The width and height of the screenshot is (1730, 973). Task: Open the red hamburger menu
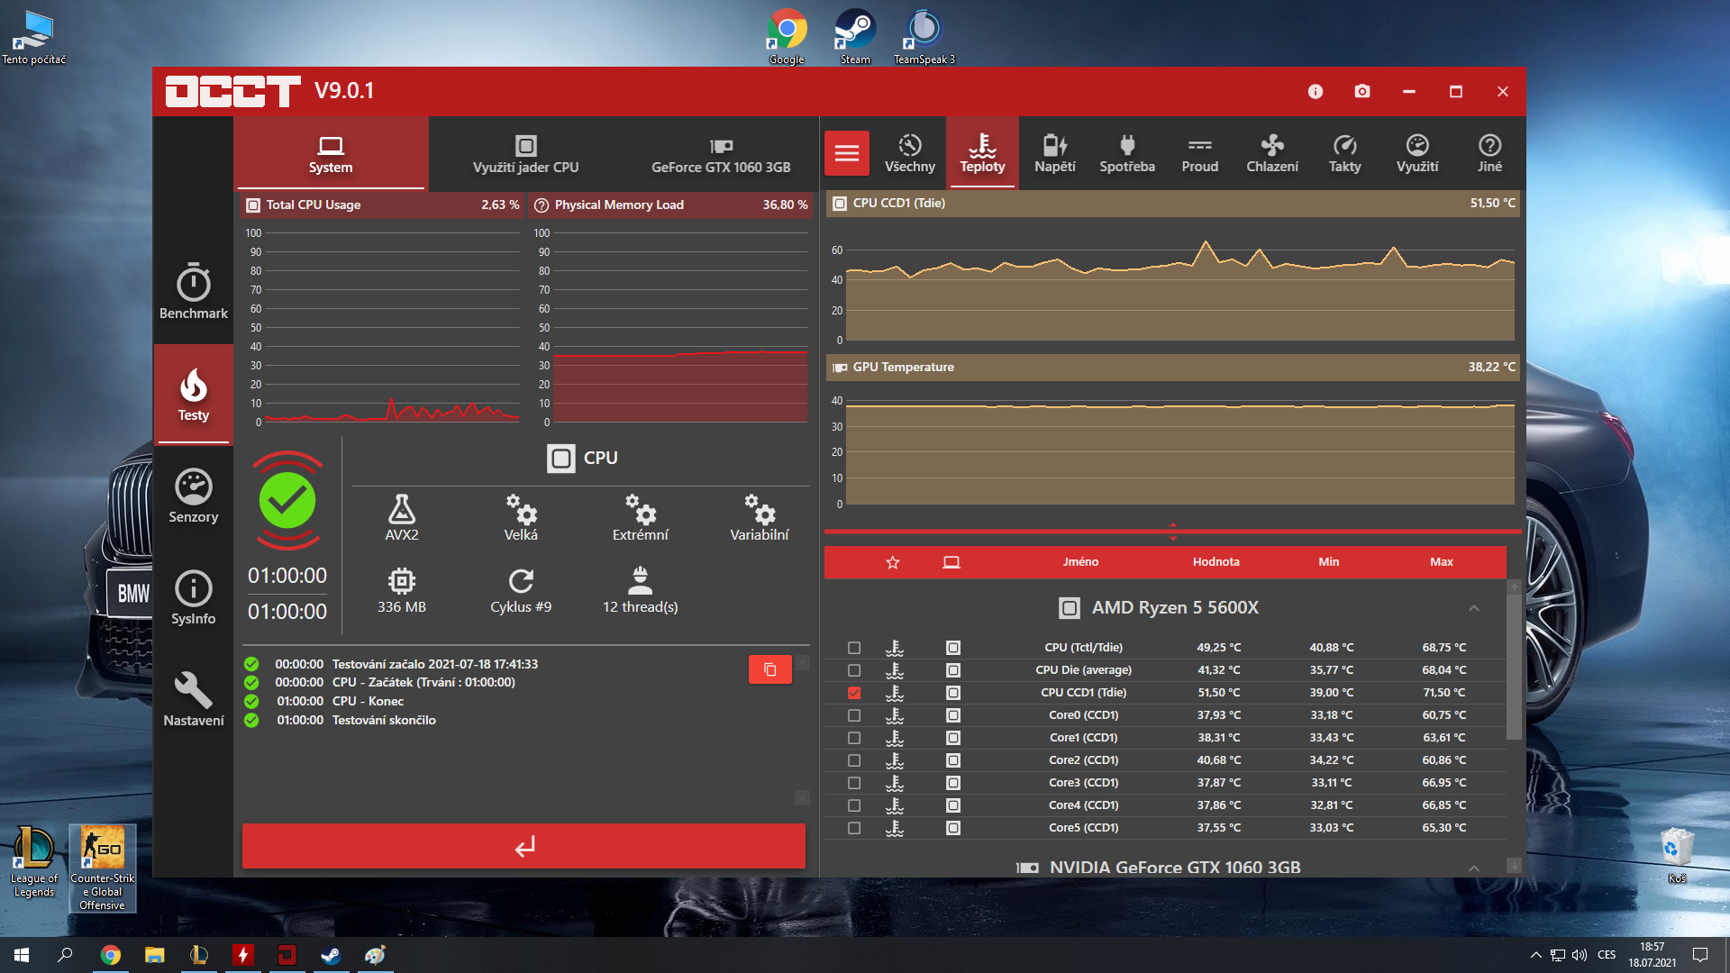846,153
